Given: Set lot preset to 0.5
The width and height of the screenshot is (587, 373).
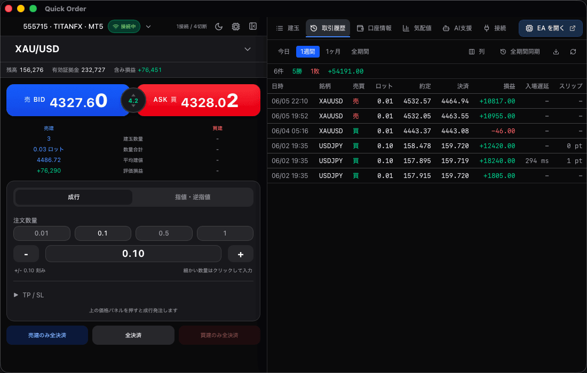Looking at the screenshot, I should click(x=164, y=233).
